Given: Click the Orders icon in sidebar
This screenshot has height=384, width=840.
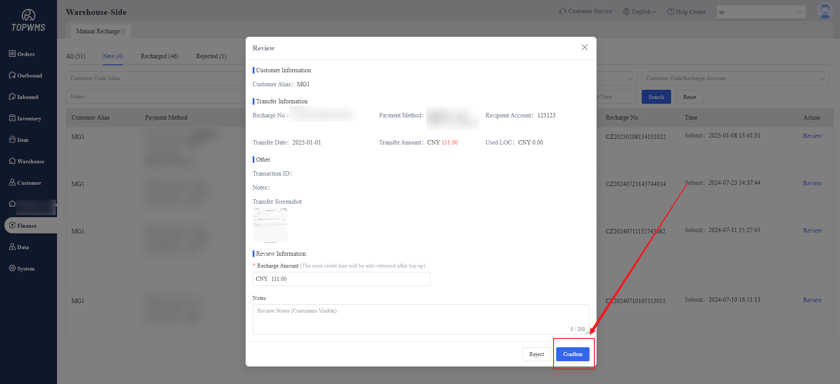Looking at the screenshot, I should [12, 54].
